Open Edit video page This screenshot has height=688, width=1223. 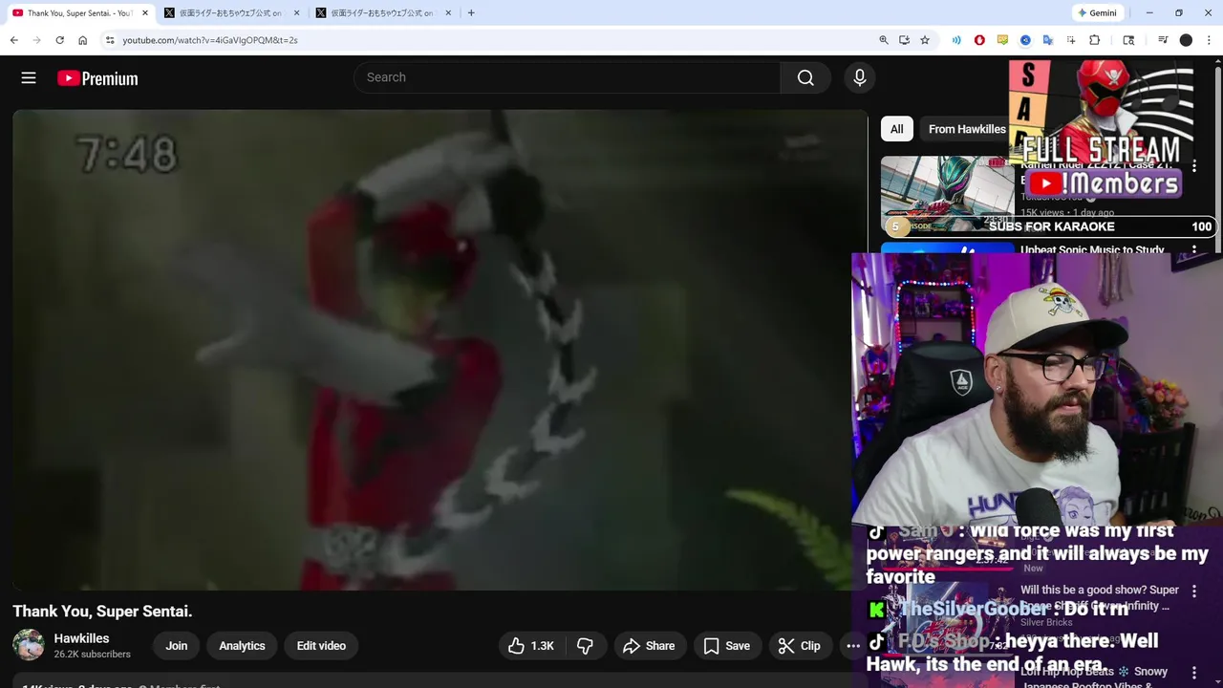[x=321, y=646]
